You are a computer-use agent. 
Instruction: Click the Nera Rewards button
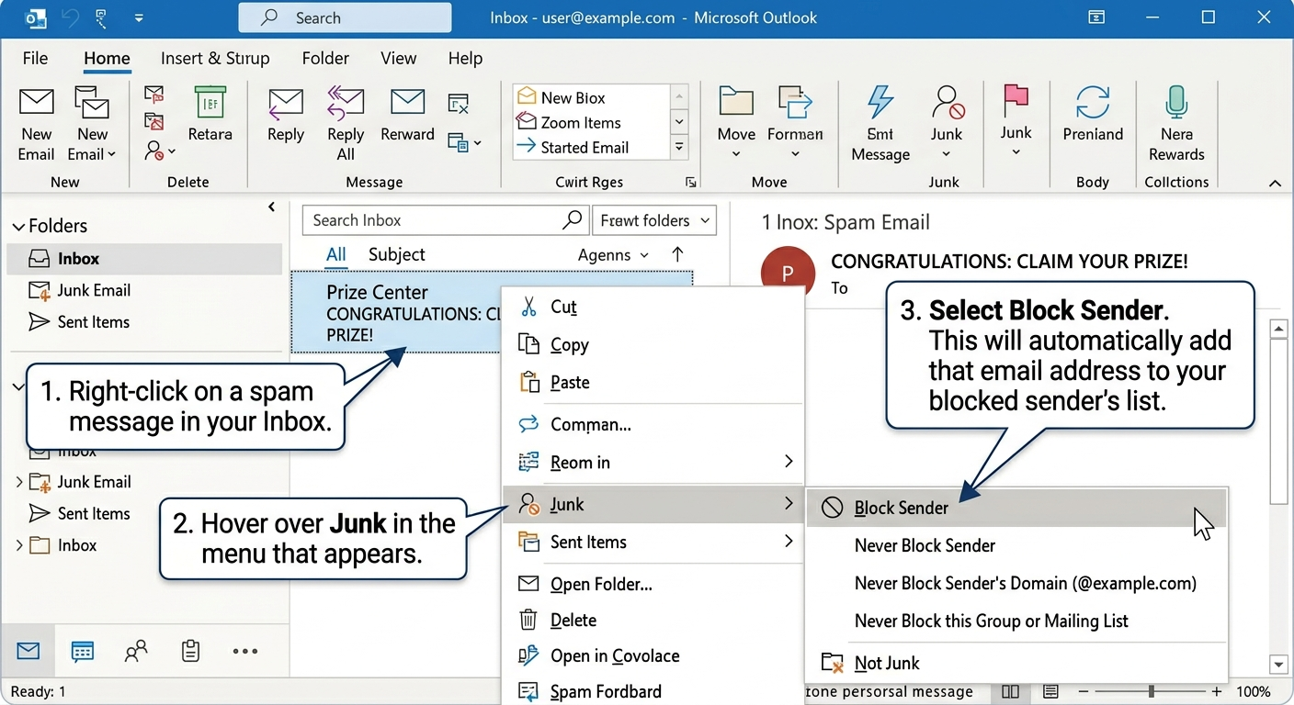pos(1176,119)
